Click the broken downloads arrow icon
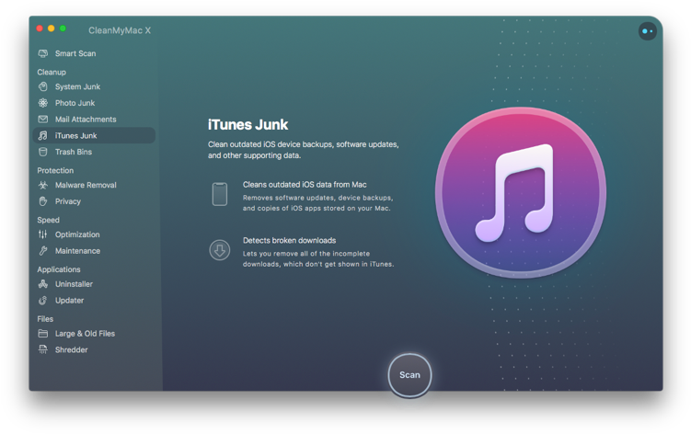 coord(220,250)
